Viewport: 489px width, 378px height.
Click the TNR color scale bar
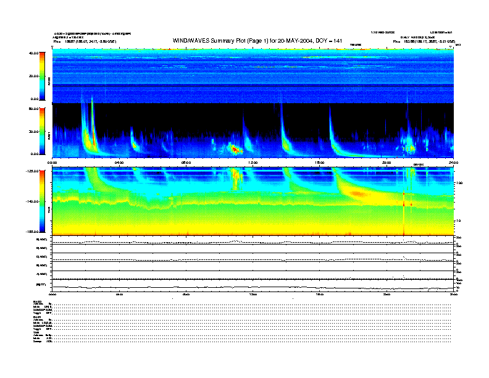coord(41,201)
